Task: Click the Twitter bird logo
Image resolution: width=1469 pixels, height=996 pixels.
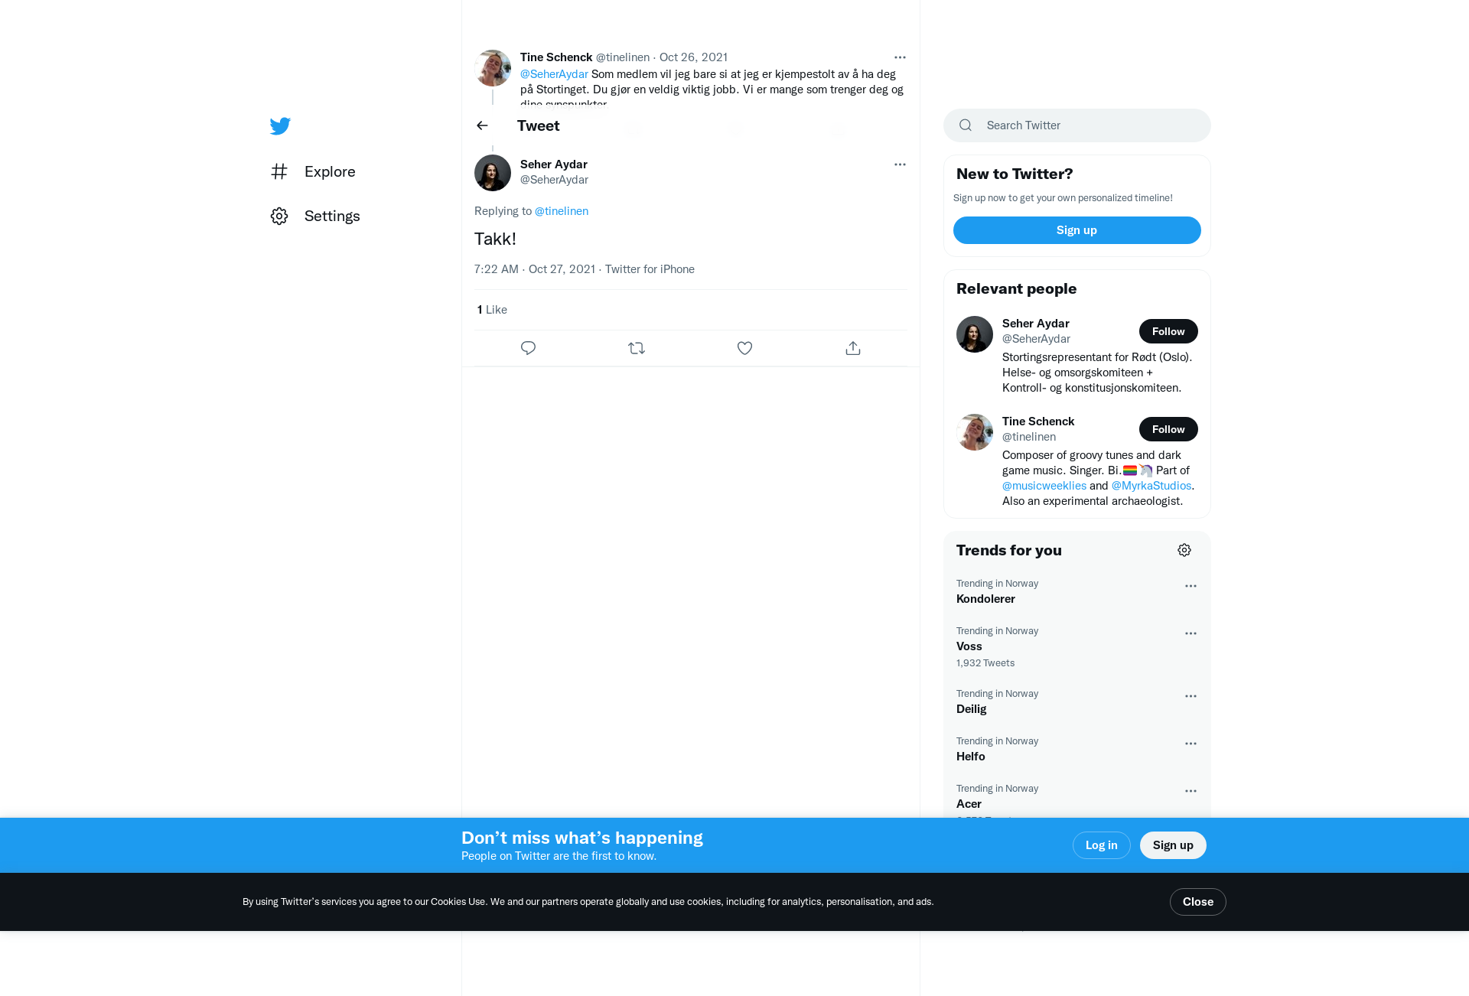Action: (x=280, y=125)
